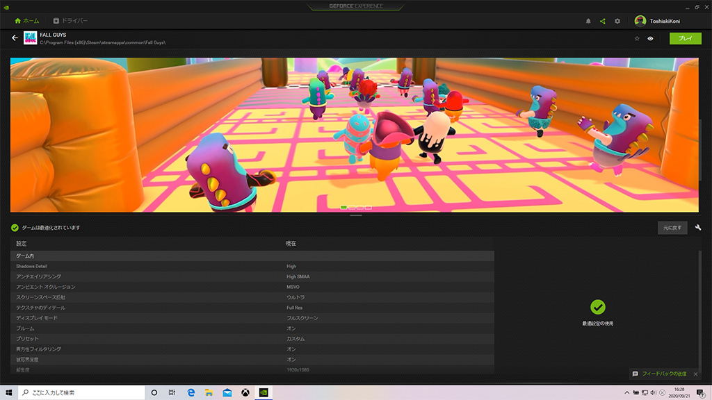Click the ブルーム row

pyautogui.click(x=252, y=328)
